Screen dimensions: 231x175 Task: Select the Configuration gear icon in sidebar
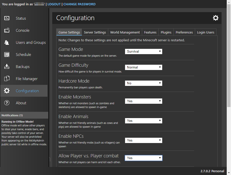pyautogui.click(x=7, y=91)
